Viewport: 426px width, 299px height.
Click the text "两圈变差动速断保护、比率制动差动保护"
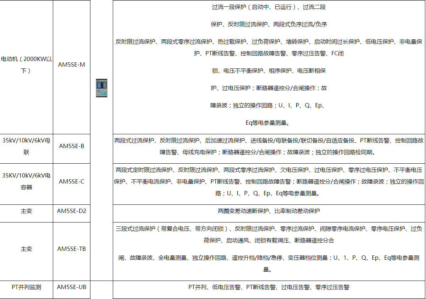269,211
